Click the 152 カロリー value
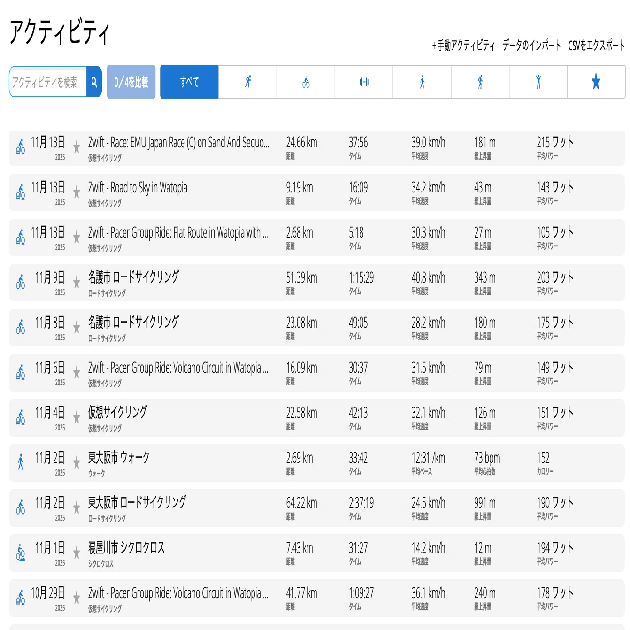This screenshot has width=630, height=630. [x=543, y=458]
